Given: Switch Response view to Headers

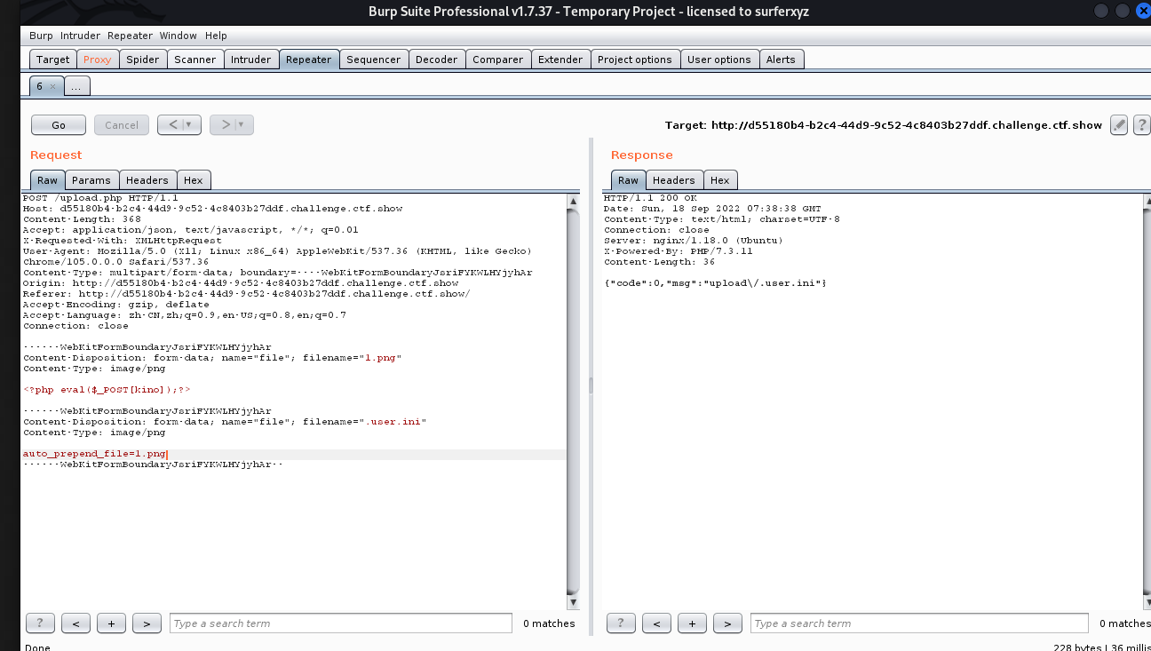Looking at the screenshot, I should [x=675, y=180].
